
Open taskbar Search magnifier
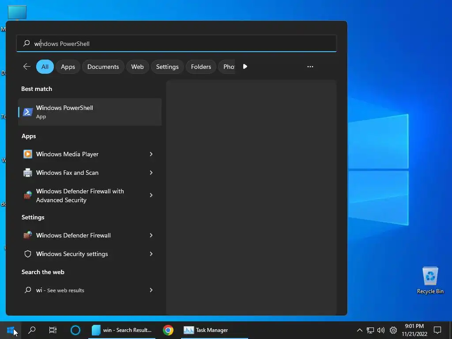(32, 330)
